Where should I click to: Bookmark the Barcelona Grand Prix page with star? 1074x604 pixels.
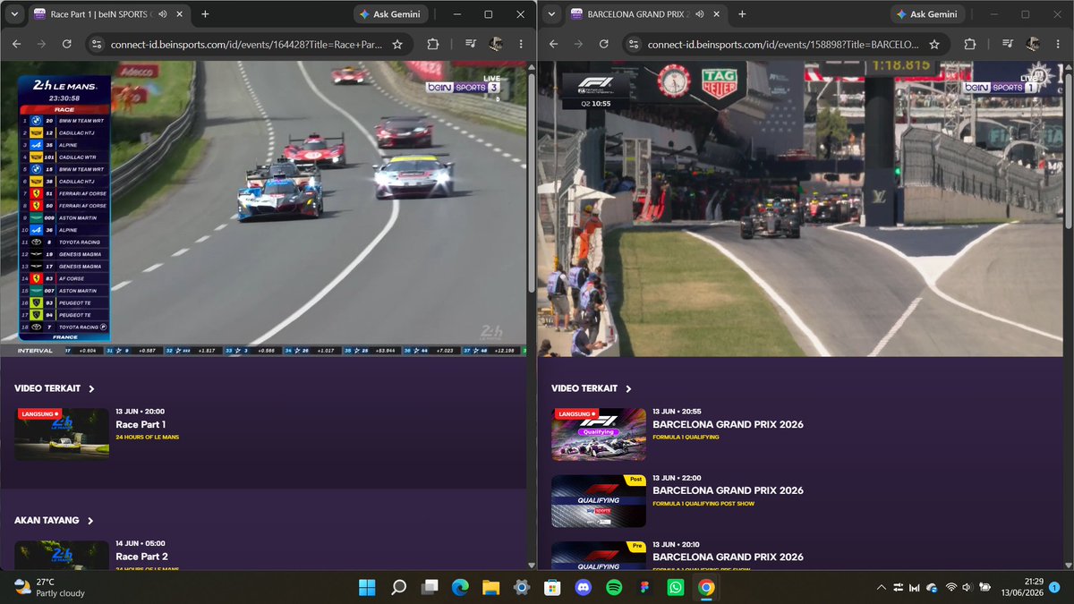(934, 44)
